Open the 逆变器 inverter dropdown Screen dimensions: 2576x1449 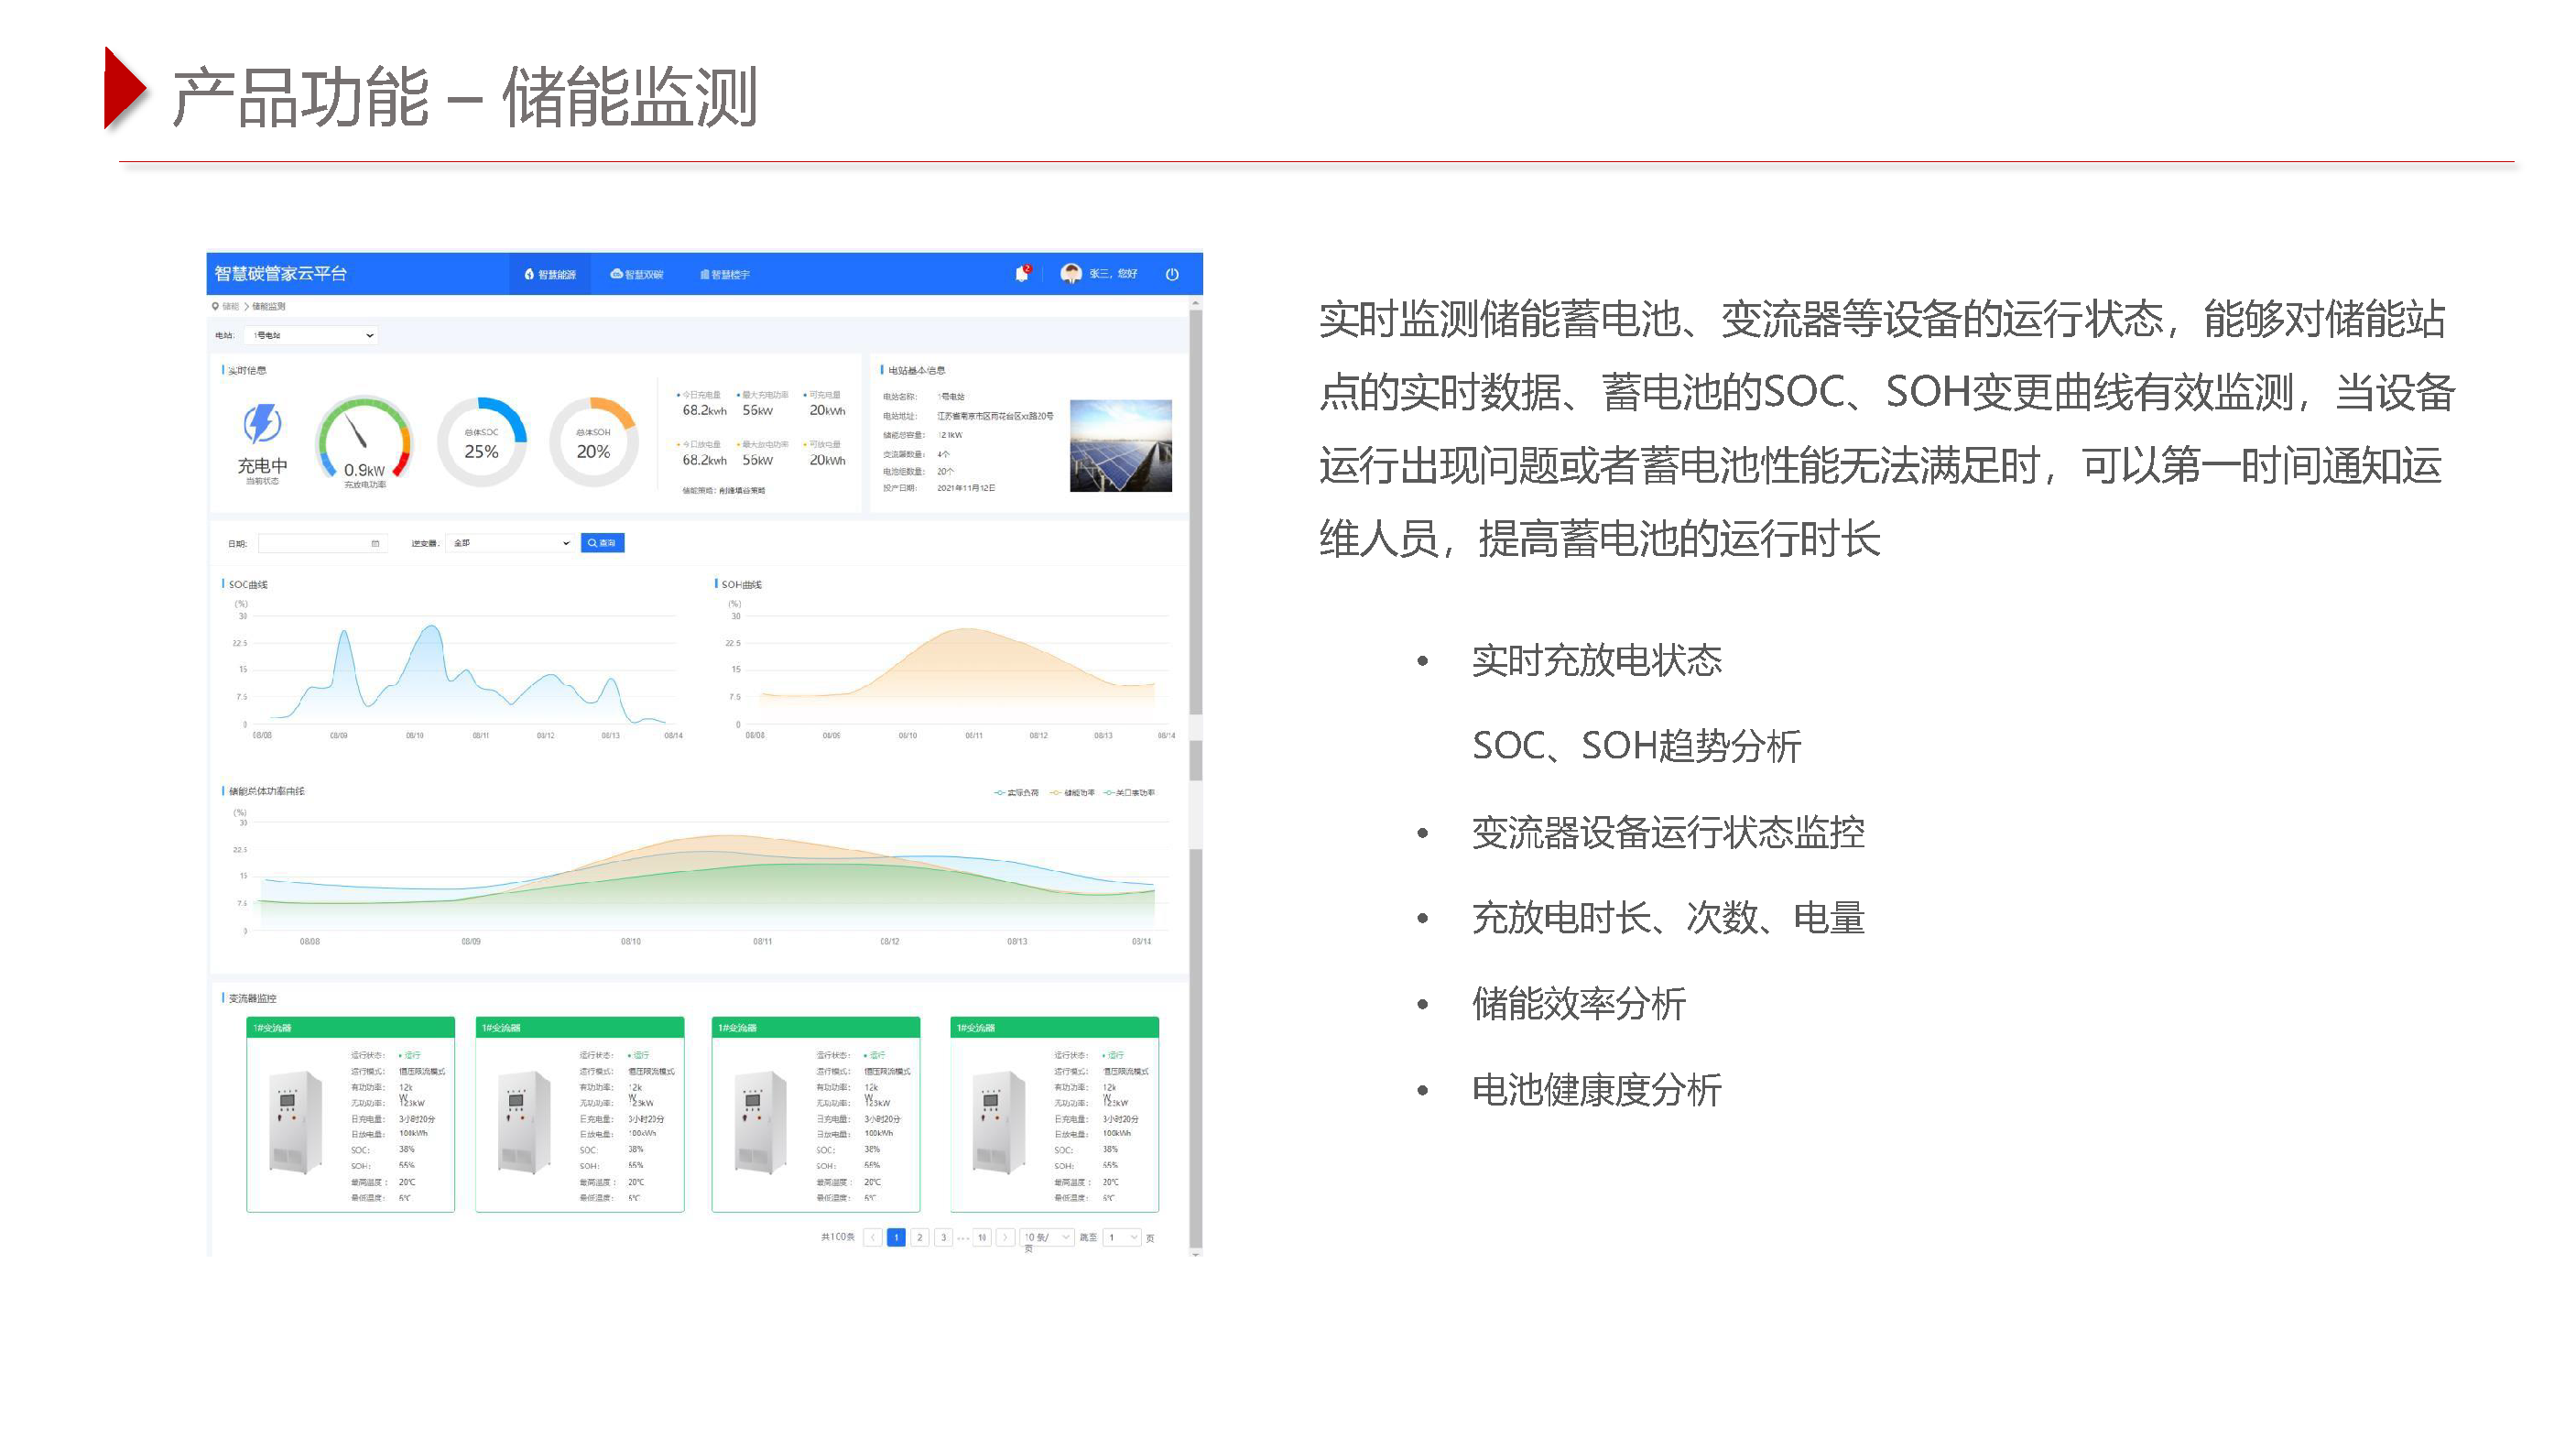[510, 543]
